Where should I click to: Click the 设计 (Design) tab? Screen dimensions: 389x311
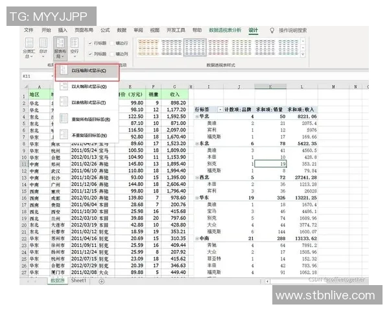click(253, 30)
